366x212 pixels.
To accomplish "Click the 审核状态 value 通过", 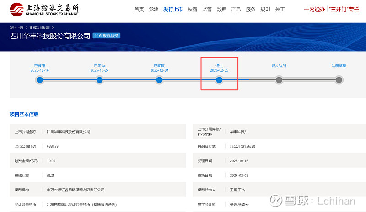I will click(50, 176).
